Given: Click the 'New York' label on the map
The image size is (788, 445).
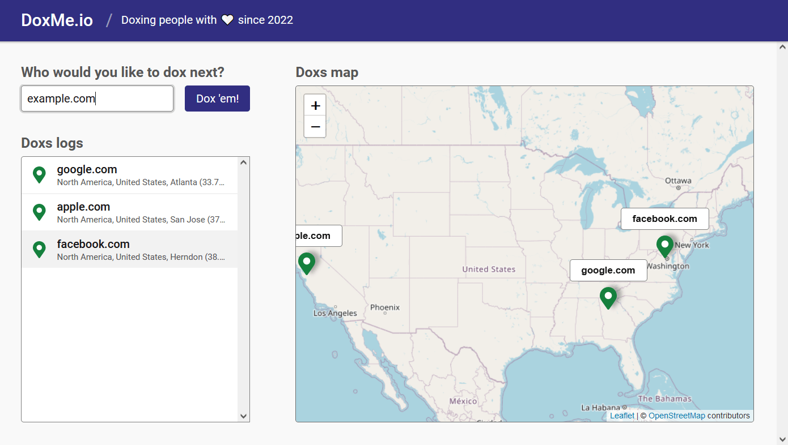Looking at the screenshot, I should [692, 245].
